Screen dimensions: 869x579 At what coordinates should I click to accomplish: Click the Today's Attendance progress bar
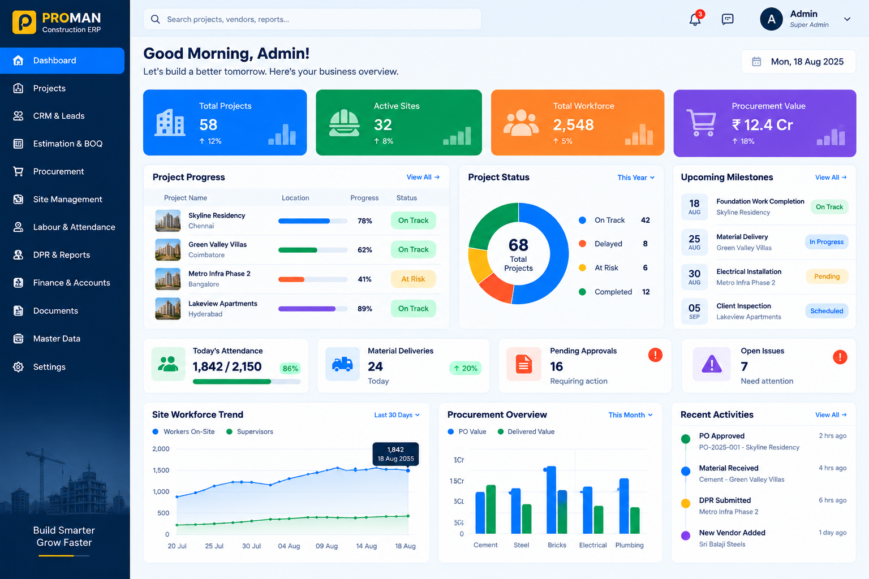pos(247,382)
